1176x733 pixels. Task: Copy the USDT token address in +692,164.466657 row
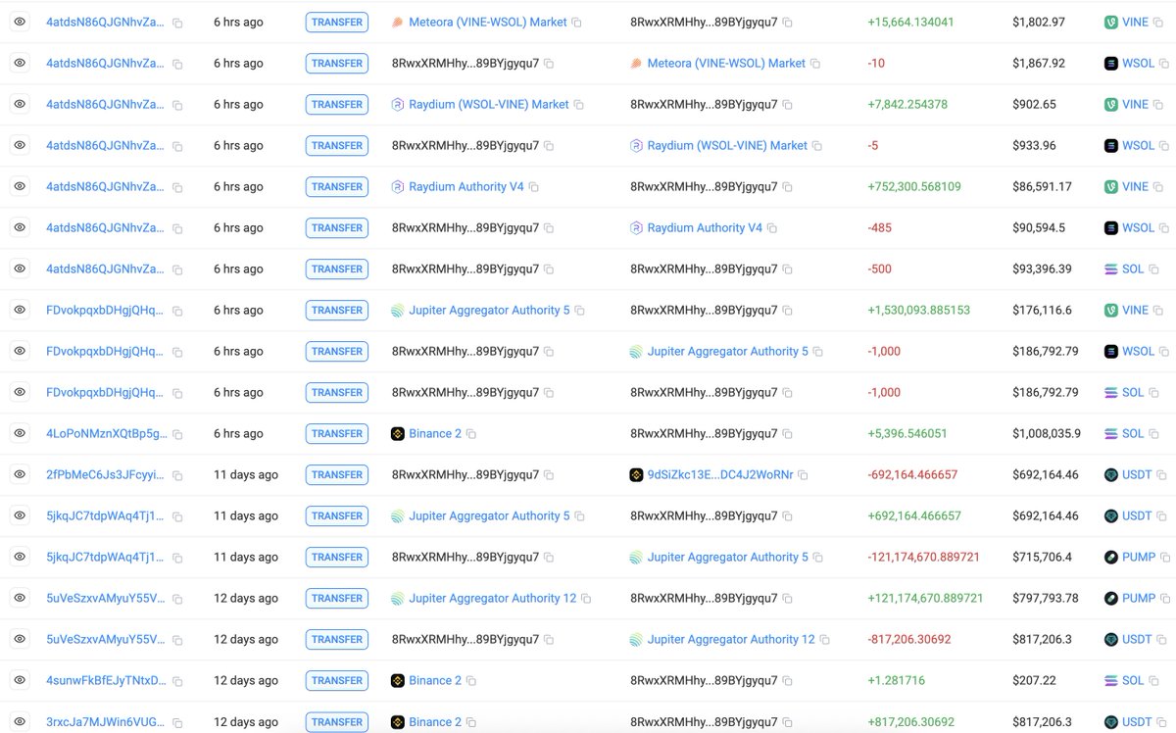1161,516
